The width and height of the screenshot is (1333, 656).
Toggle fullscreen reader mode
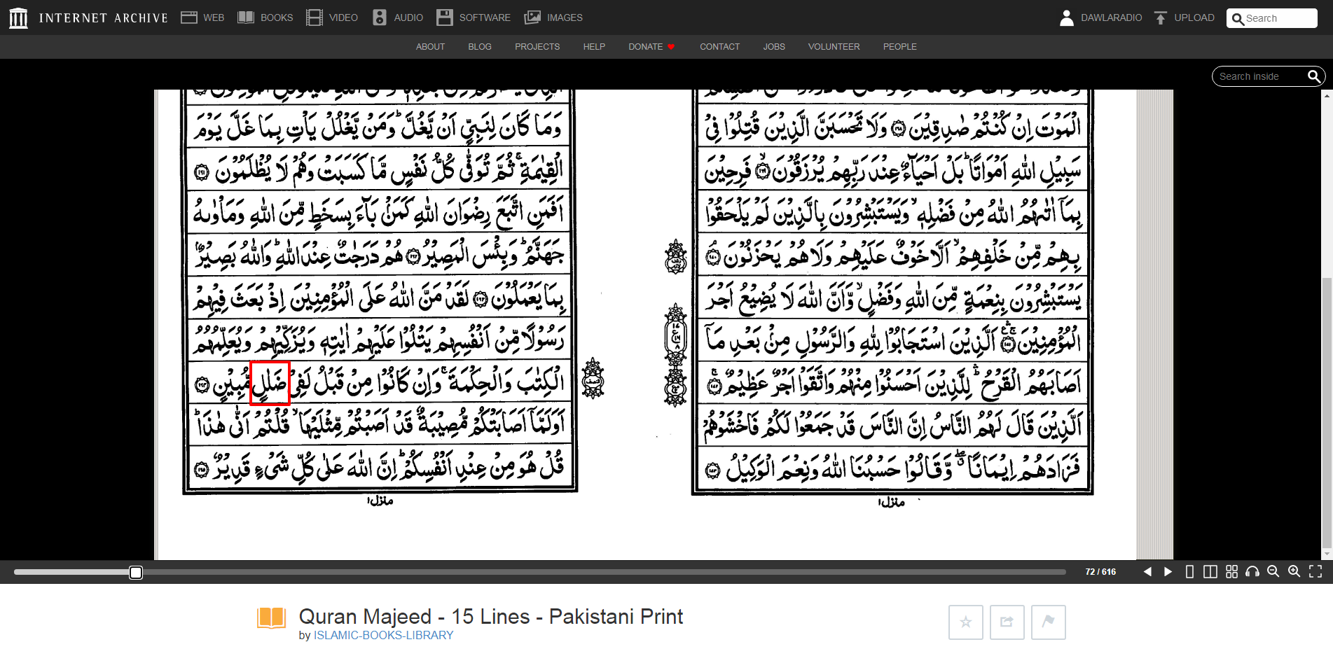pos(1315,572)
